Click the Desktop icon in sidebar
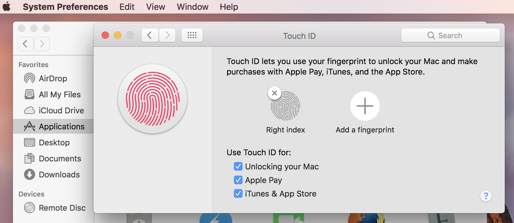Viewport: 514px width, 223px height. [x=30, y=142]
